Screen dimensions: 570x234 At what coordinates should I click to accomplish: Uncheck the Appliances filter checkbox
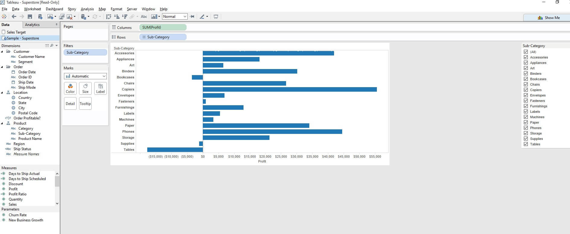526,63
